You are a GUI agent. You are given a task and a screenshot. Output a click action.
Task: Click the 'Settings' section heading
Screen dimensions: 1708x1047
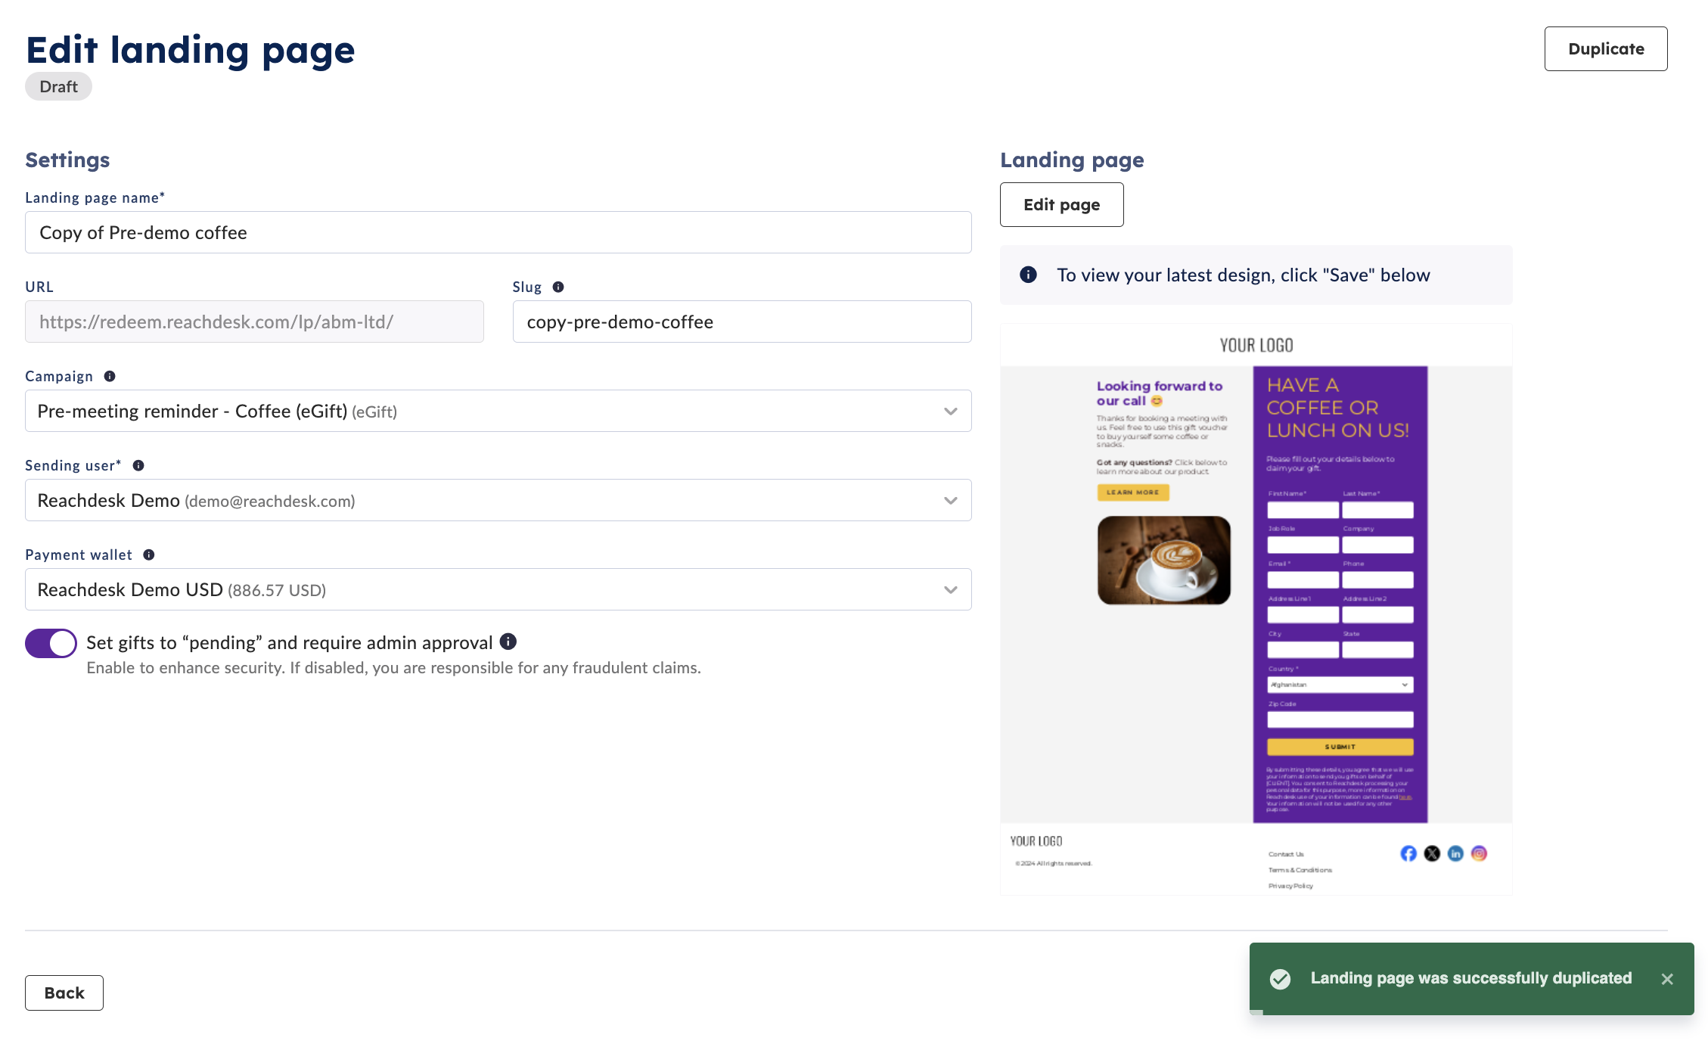67,160
